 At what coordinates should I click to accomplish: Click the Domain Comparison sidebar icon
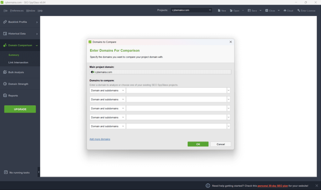coord(5,45)
